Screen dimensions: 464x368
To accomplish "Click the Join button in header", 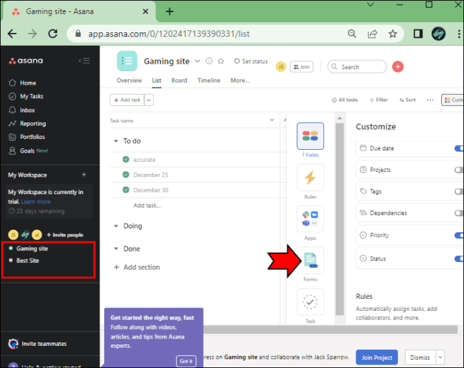I will [x=301, y=66].
